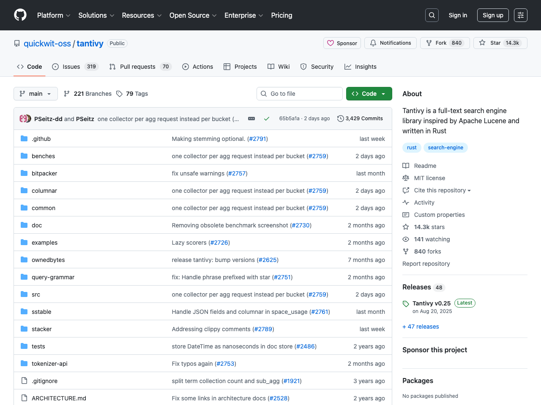Viewport: 541px width, 405px height.
Task: Click the appearance settings icon in header
Action: [520, 15]
